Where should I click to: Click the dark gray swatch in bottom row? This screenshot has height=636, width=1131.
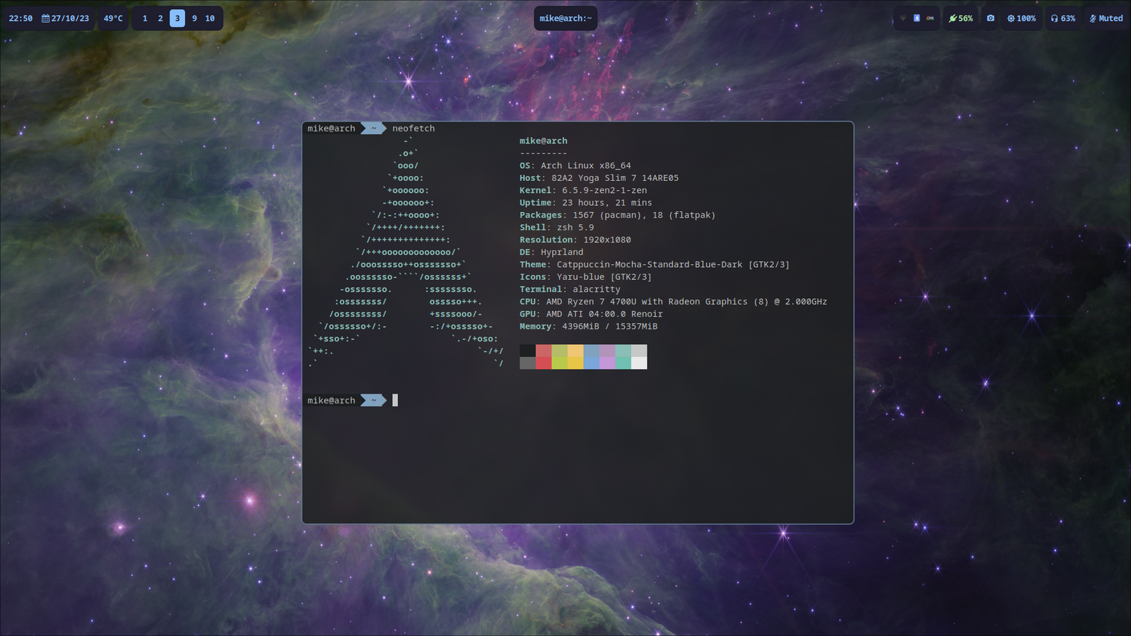click(527, 363)
